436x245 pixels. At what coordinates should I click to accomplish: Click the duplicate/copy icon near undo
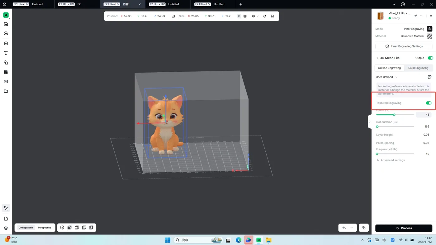364,228
